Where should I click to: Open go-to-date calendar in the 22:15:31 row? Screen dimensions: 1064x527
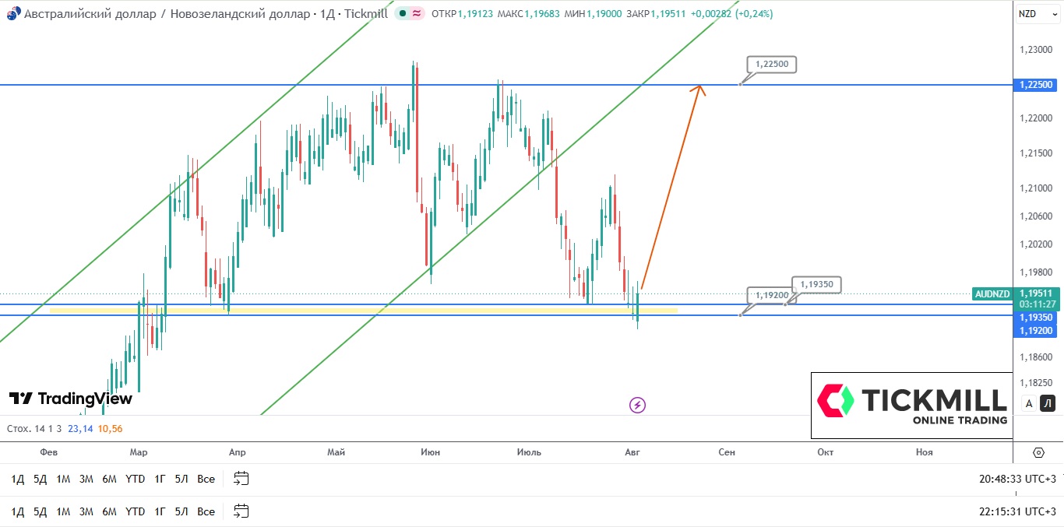click(x=241, y=511)
